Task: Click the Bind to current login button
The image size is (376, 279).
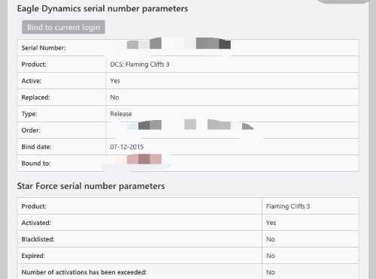Action: click(63, 27)
